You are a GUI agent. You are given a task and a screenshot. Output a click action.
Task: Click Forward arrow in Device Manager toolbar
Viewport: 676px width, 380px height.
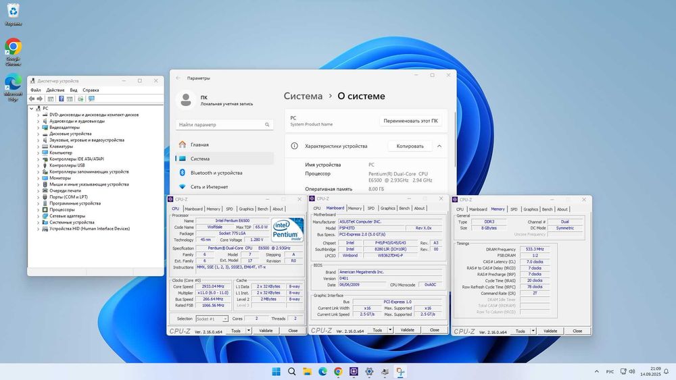(40, 99)
